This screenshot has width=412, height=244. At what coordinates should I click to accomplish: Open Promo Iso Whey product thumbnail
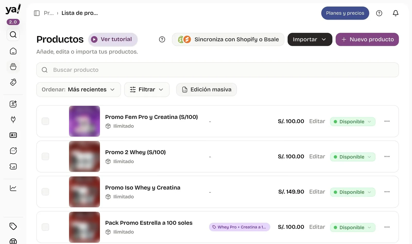click(x=84, y=192)
